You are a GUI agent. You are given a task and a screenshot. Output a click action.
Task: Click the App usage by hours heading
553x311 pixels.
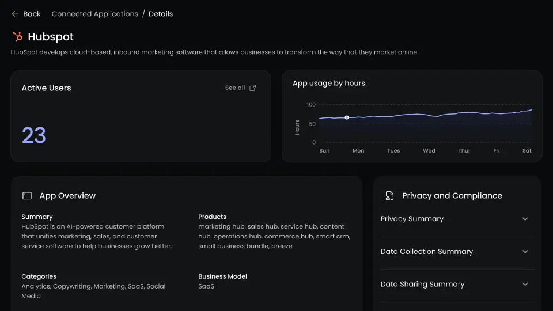(328, 83)
